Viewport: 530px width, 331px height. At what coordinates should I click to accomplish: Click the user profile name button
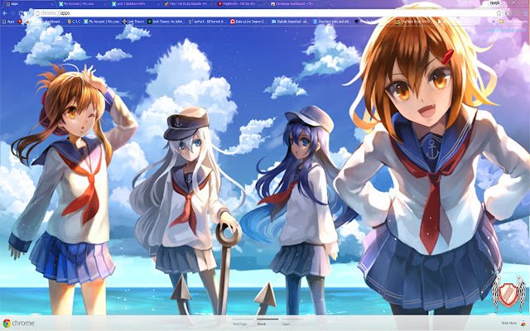[494, 2]
